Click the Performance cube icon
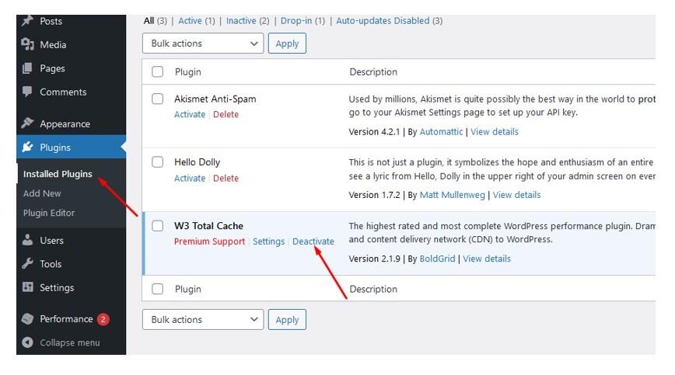 pyautogui.click(x=27, y=319)
